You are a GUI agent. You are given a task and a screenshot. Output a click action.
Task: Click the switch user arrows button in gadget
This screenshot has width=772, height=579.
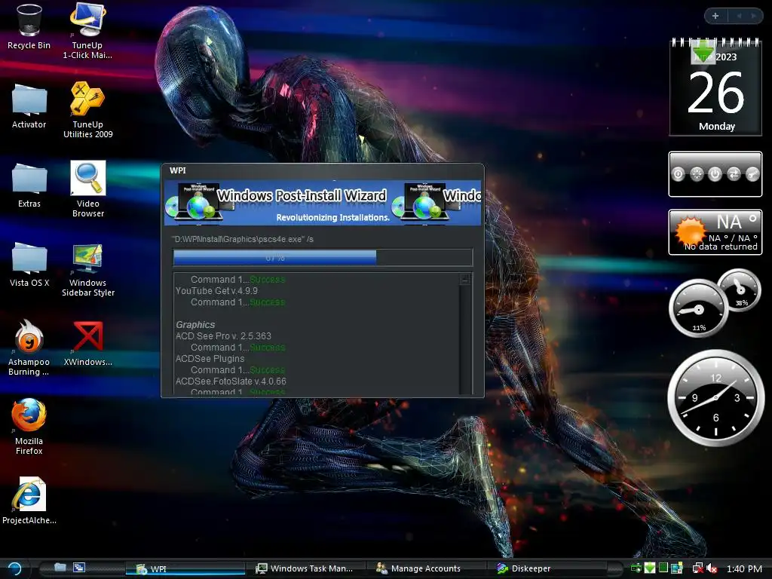click(734, 174)
